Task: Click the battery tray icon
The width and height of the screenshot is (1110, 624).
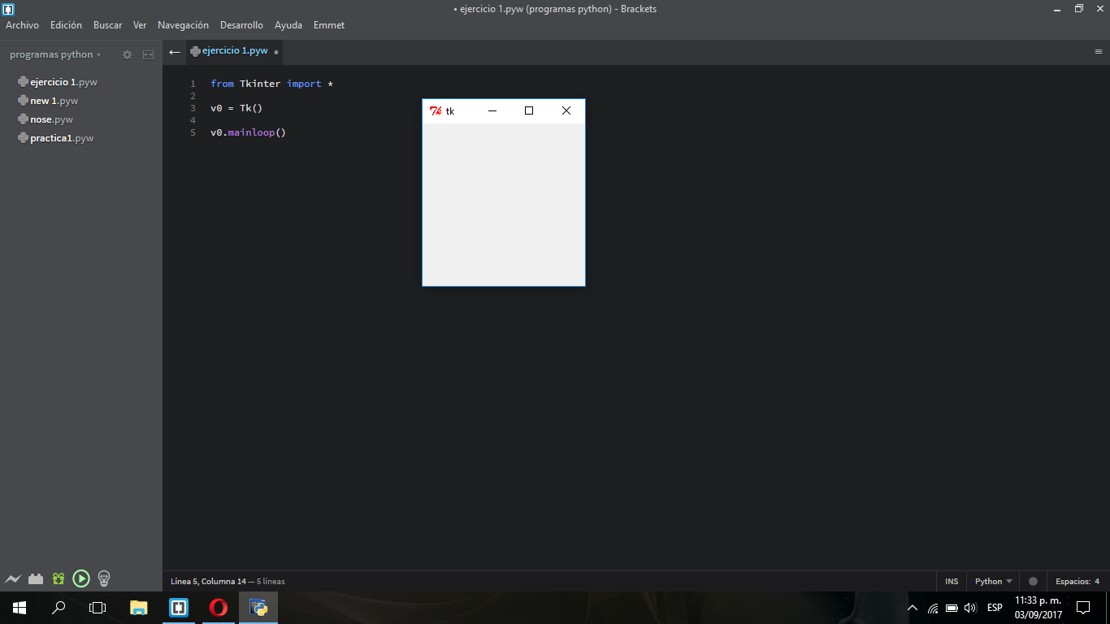Action: click(952, 608)
